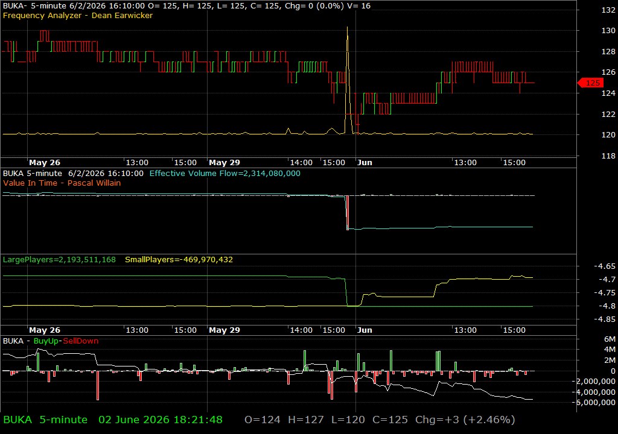Click 'Jun' on the lower time axis
The image size is (618, 434).
point(365,330)
